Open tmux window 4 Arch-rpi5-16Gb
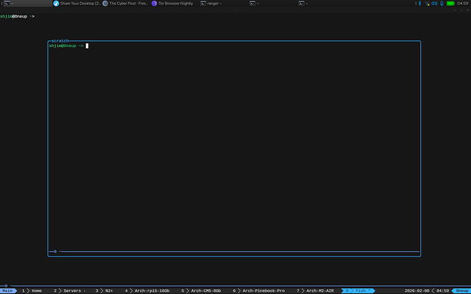471x294 pixels. point(147,291)
